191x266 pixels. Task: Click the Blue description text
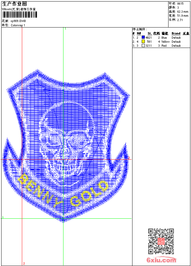click(x=164, y=38)
